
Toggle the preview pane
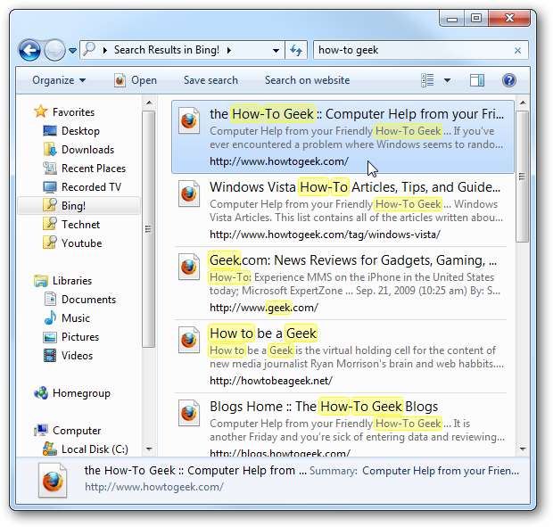tap(477, 80)
